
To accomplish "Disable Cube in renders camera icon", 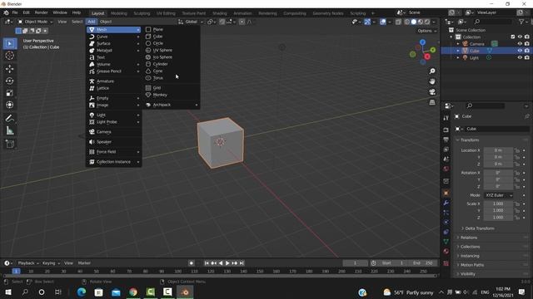I will click(527, 51).
